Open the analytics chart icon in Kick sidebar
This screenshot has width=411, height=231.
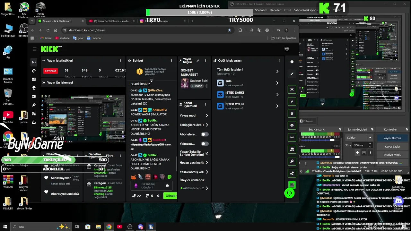34,79
